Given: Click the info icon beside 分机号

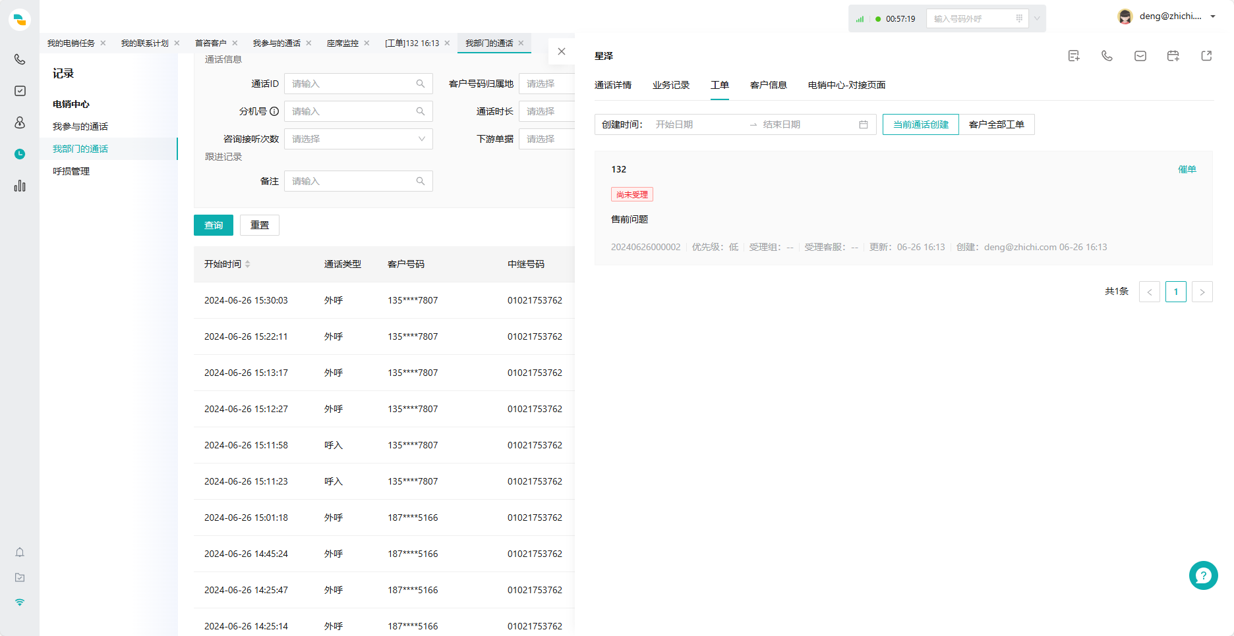Looking at the screenshot, I should point(274,111).
